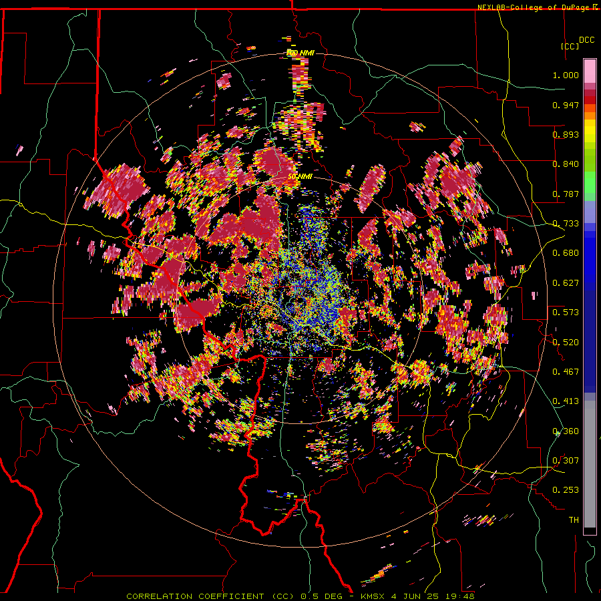
Task: Click the DCC label above the color bar
Action: click(586, 40)
